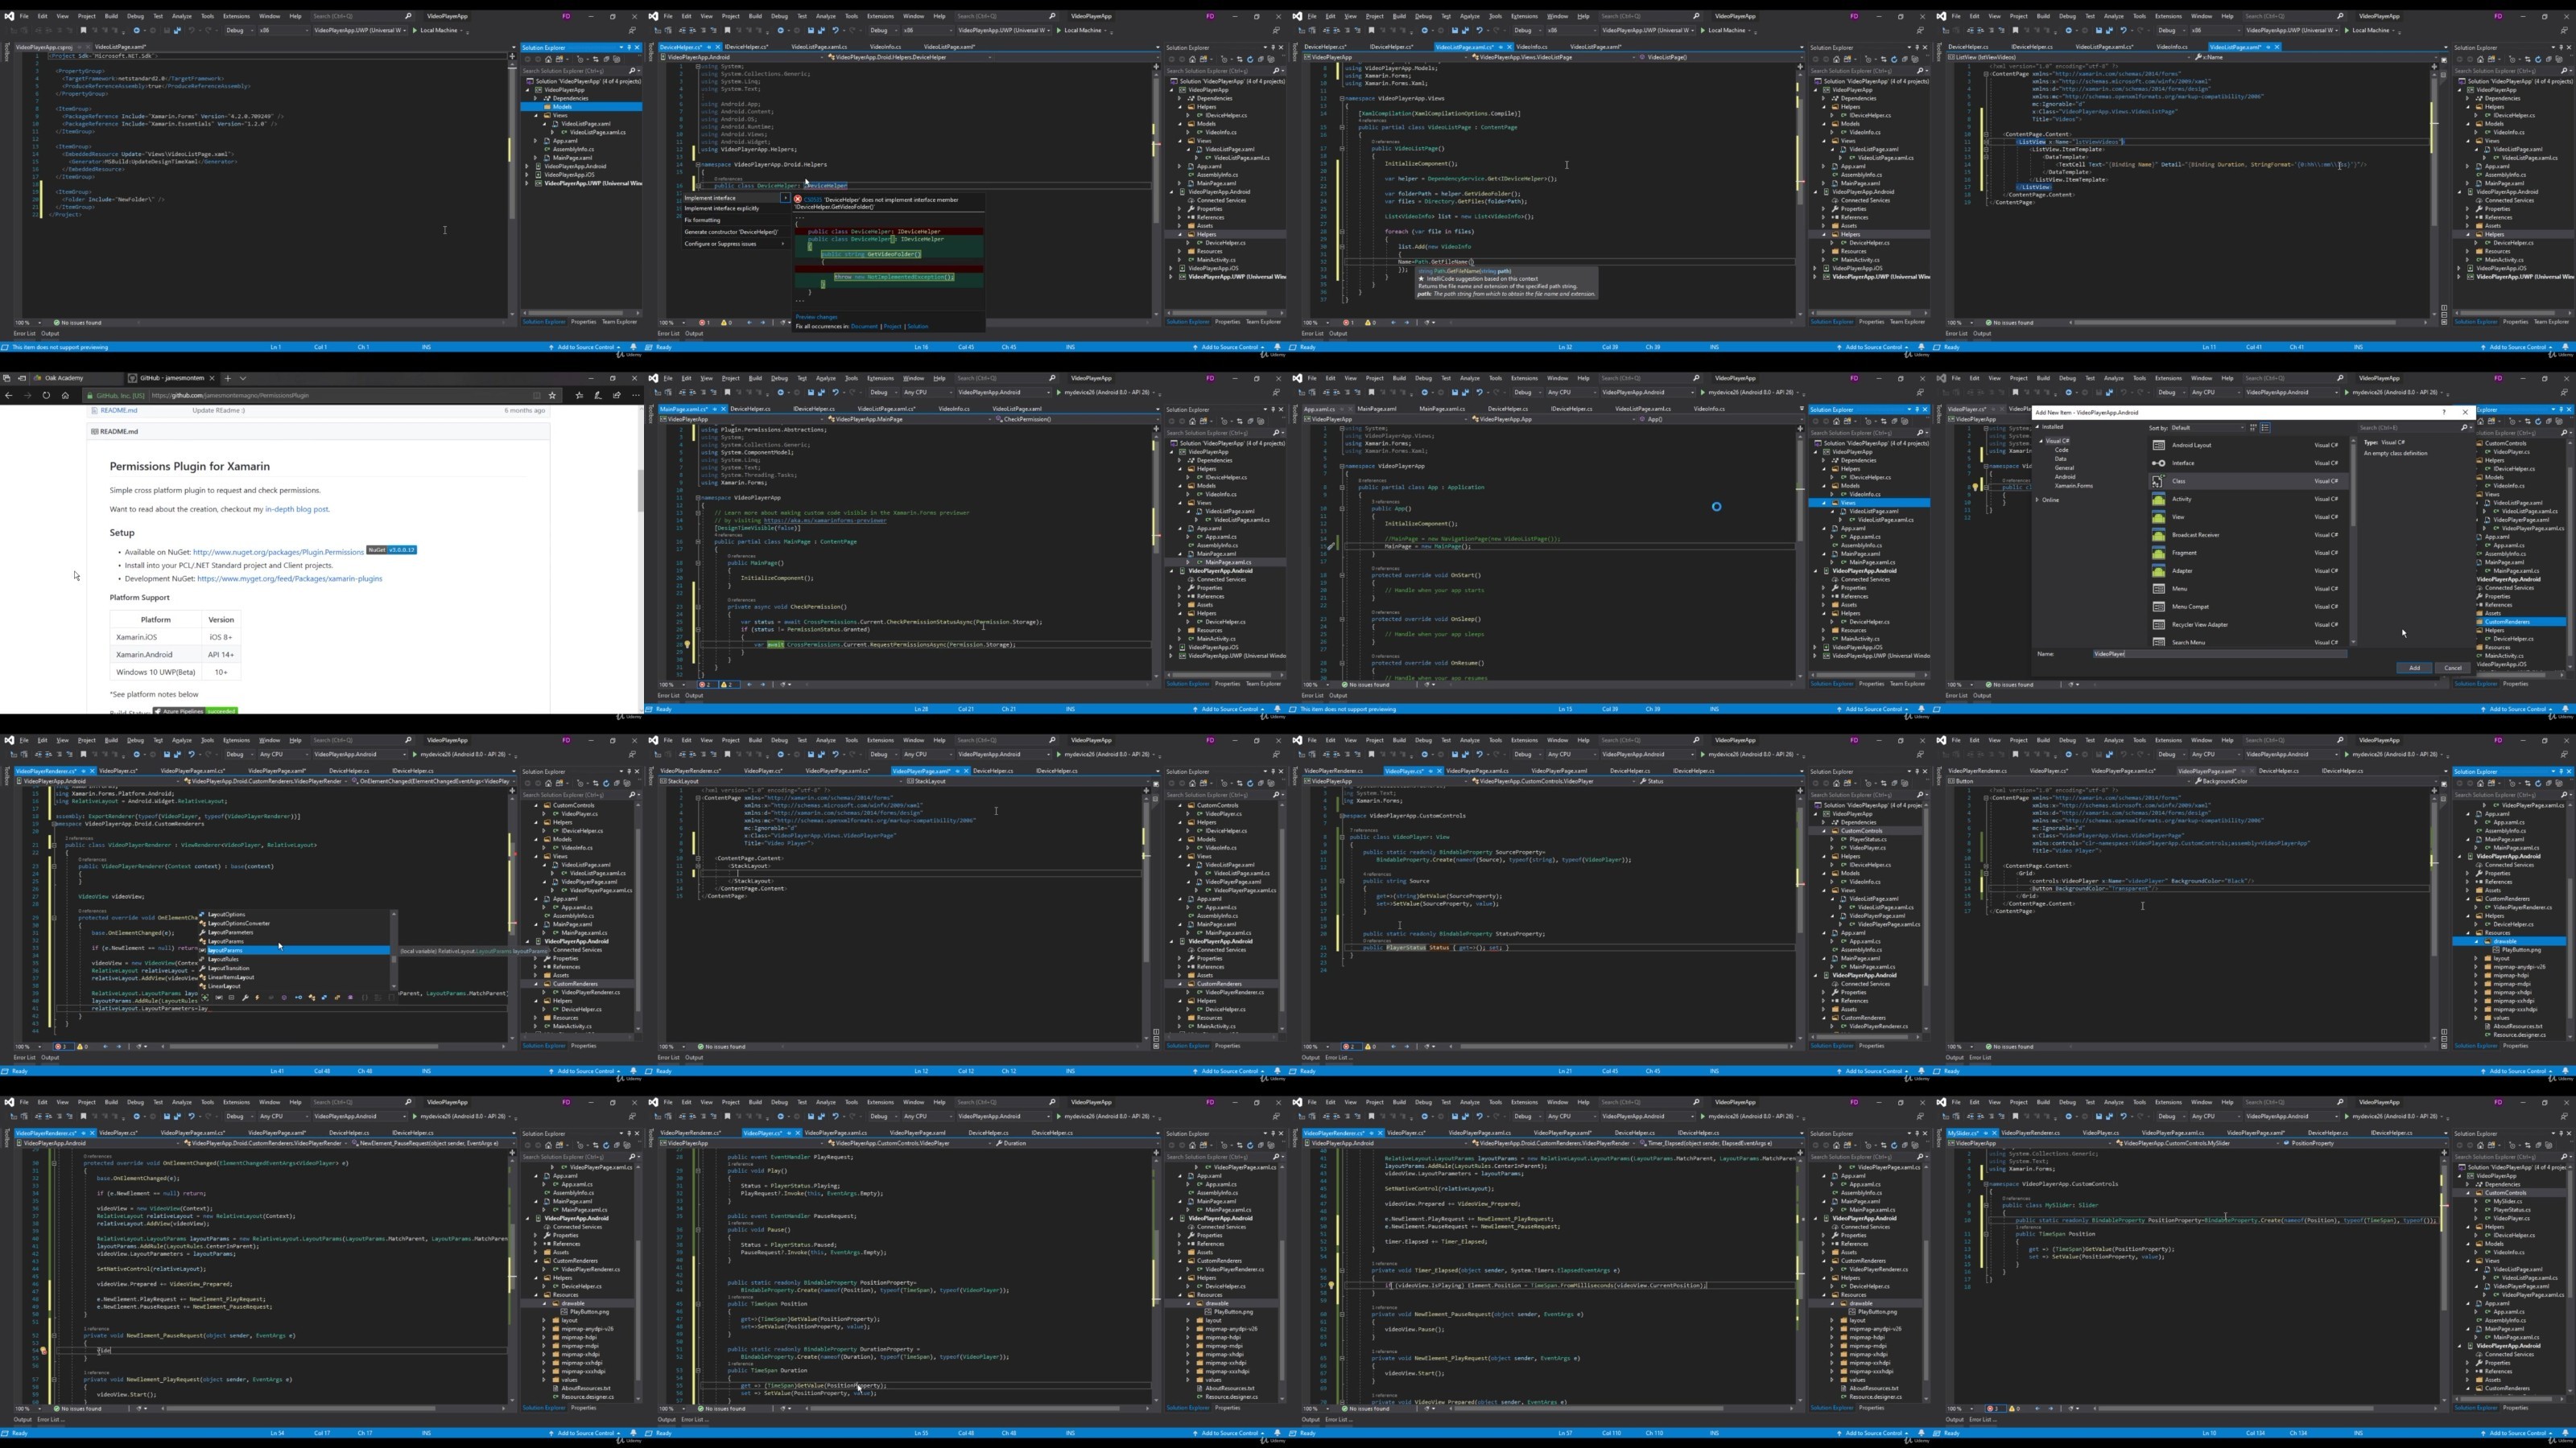Click the Home icon in the browser toolbar
Screen dimensions: 2576x1448
tap(65, 395)
